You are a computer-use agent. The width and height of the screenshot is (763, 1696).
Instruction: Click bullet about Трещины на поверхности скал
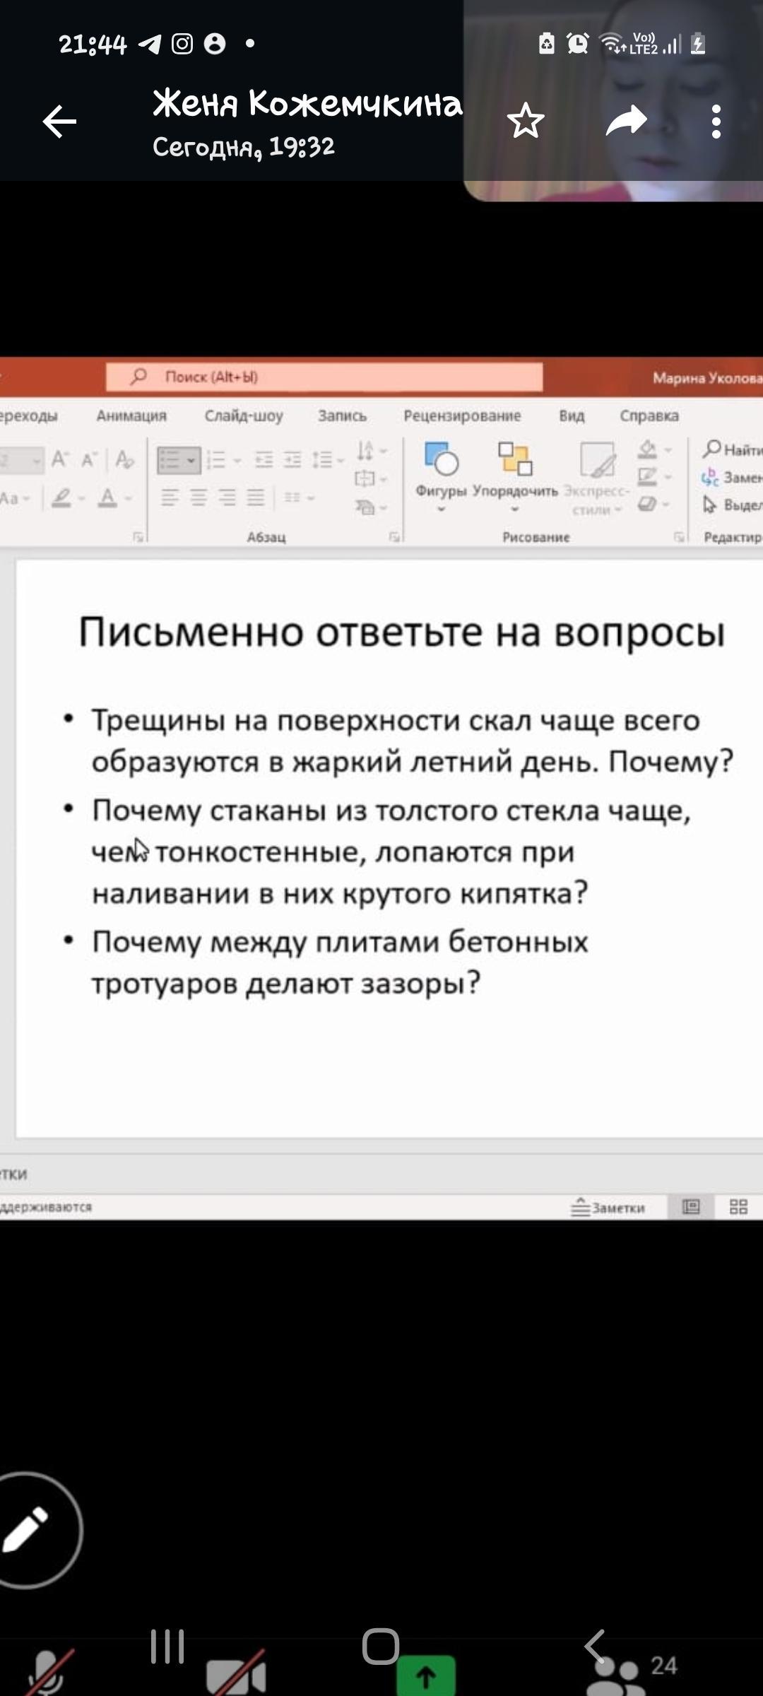[413, 741]
